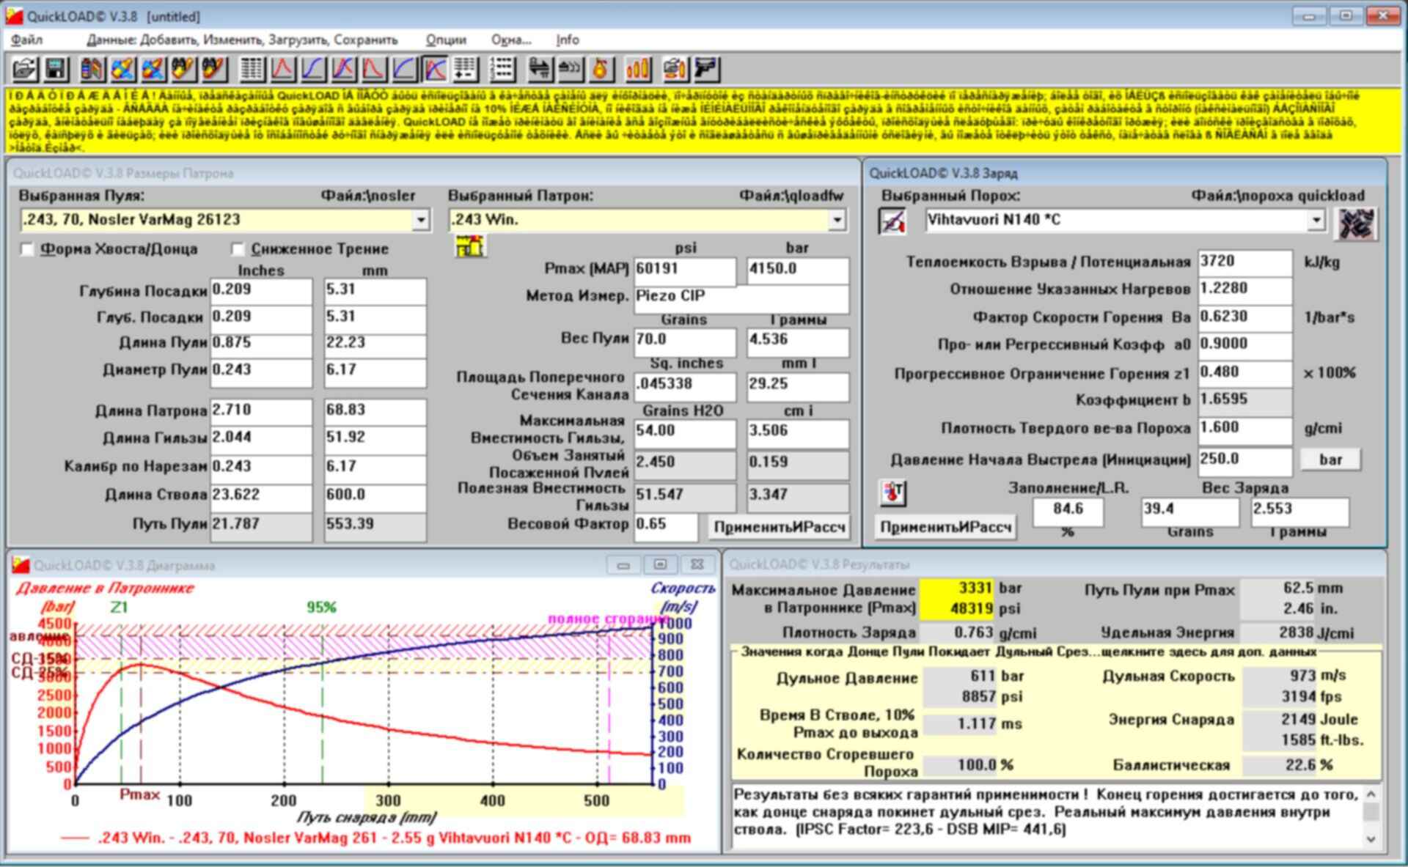Image resolution: width=1408 pixels, height=867 pixels.
Task: Click the Теплоемкость Взрыва field 3720
Action: [x=1245, y=263]
